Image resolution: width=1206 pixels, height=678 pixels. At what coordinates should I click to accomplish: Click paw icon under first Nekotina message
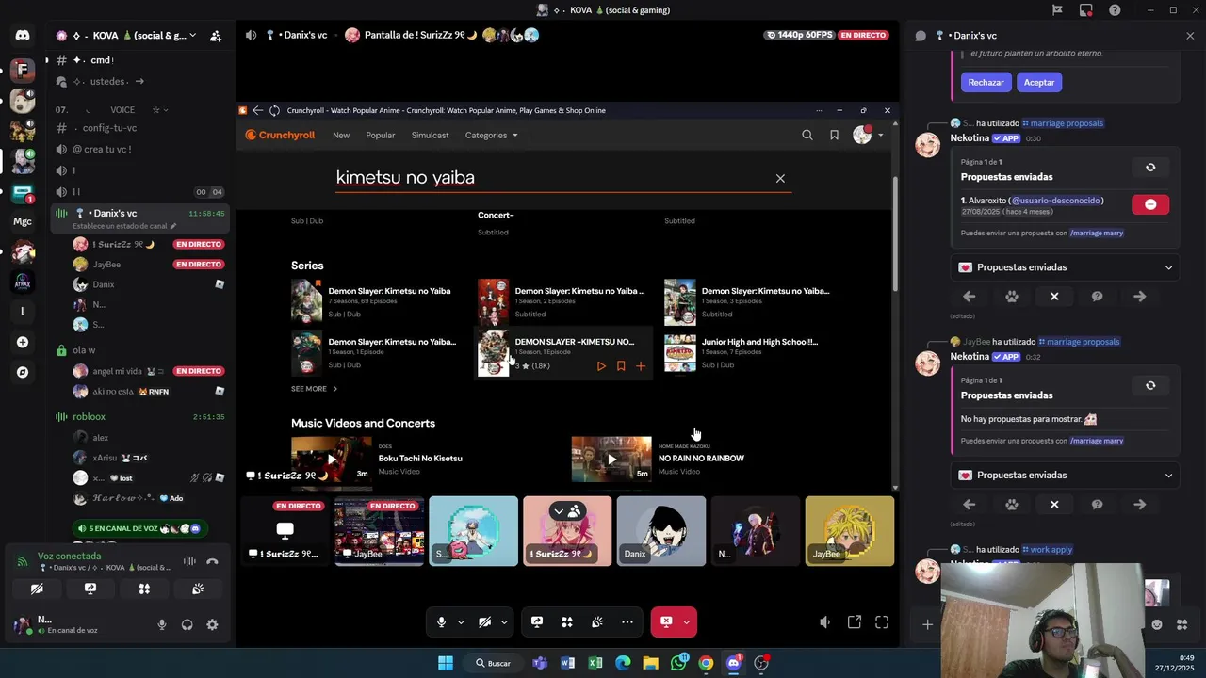tap(1012, 297)
